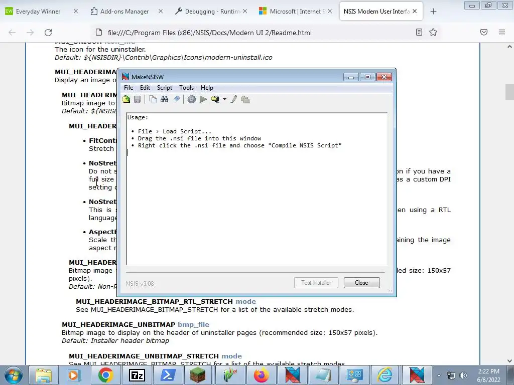
Task: Launch Google Chrome from the taskbar
Action: click(105, 375)
